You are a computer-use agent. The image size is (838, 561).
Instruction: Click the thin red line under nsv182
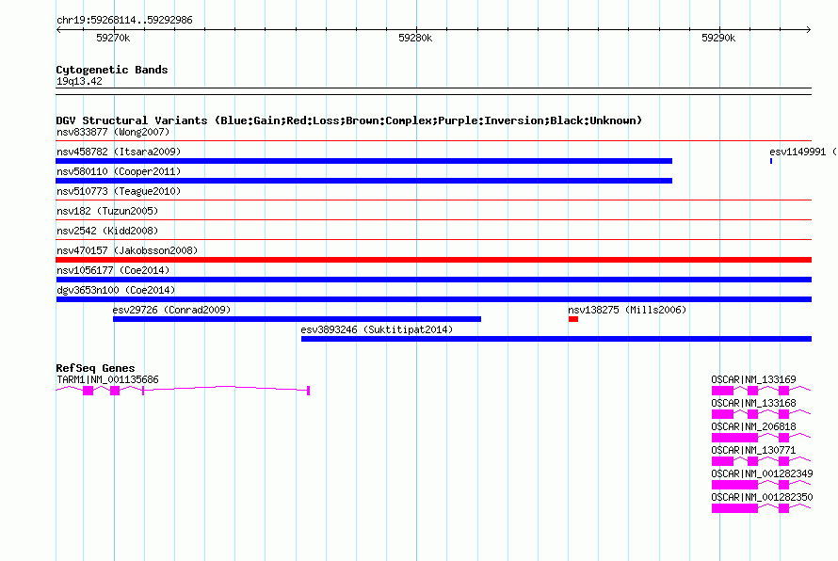434,220
